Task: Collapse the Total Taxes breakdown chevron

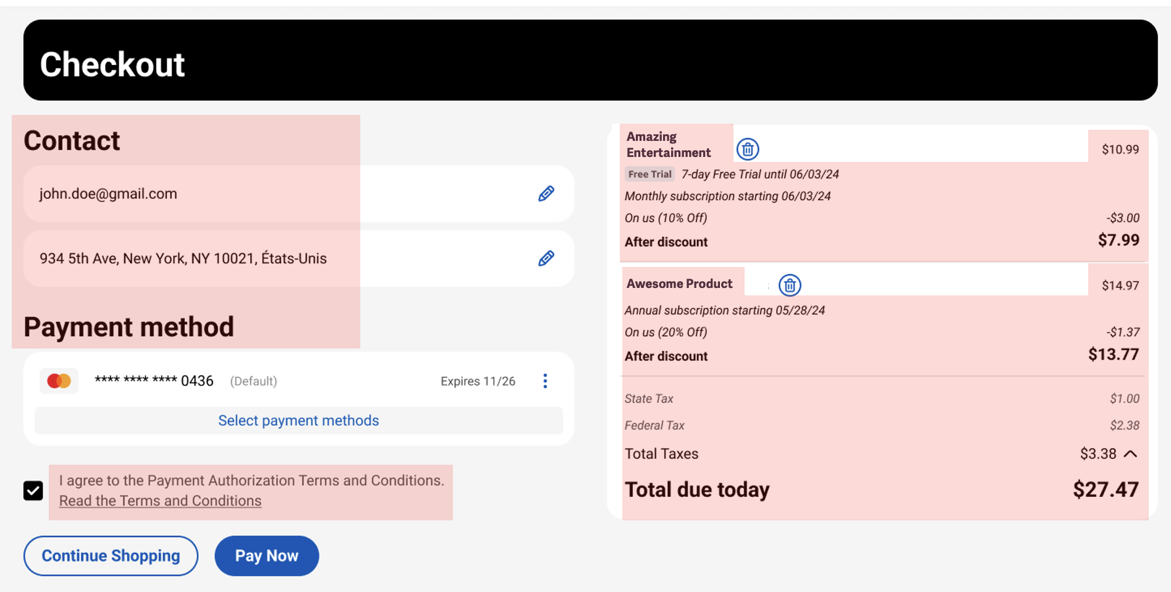Action: click(x=1130, y=454)
